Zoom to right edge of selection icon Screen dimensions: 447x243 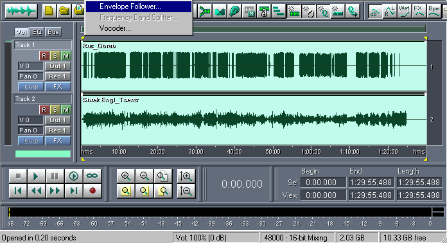tap(162, 191)
